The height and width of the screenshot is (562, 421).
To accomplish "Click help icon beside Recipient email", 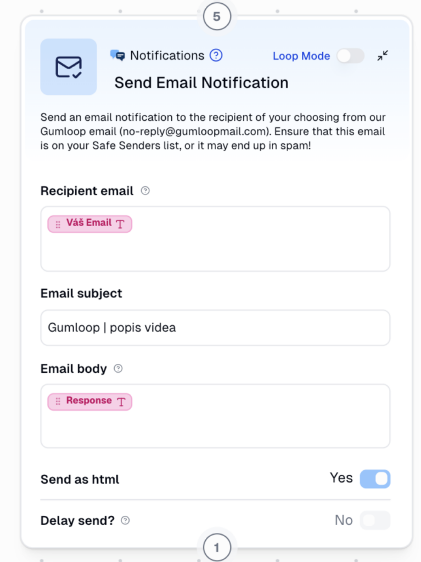I will click(145, 191).
